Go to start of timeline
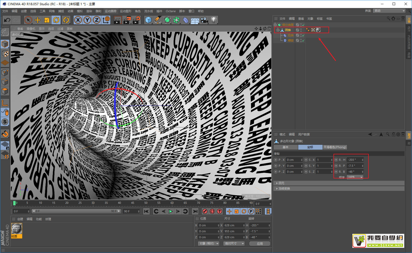The width and height of the screenshot is (412, 253). pyautogui.click(x=146, y=211)
